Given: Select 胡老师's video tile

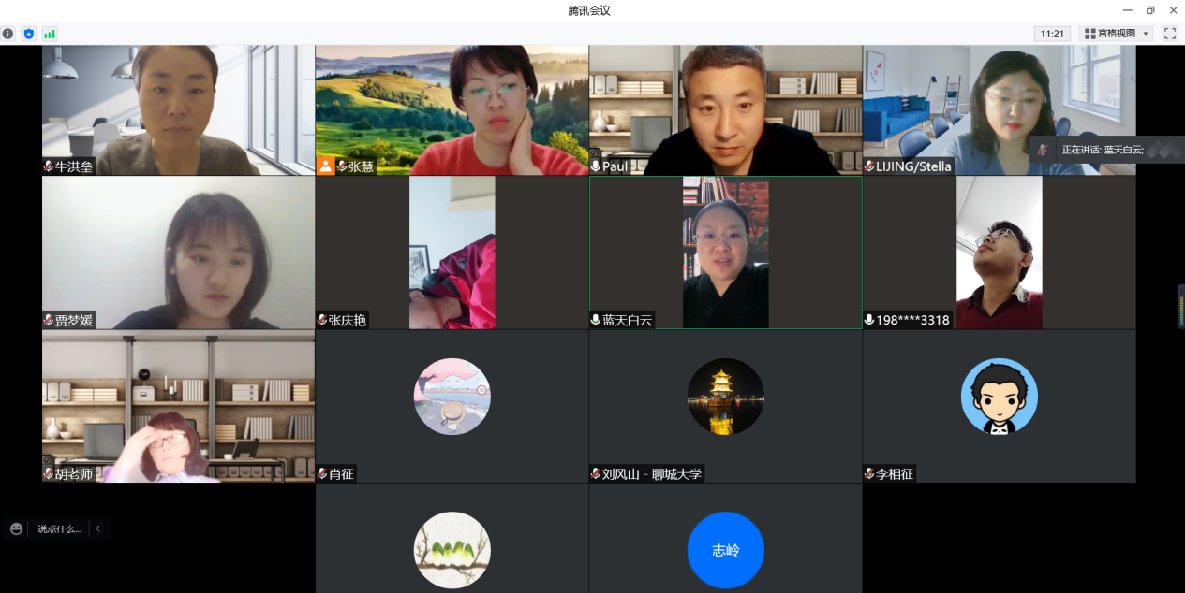Looking at the screenshot, I should point(179,406).
